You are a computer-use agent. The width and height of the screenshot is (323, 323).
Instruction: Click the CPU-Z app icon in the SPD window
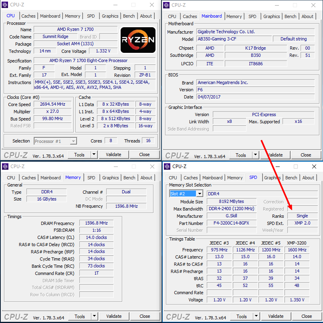[167, 167]
